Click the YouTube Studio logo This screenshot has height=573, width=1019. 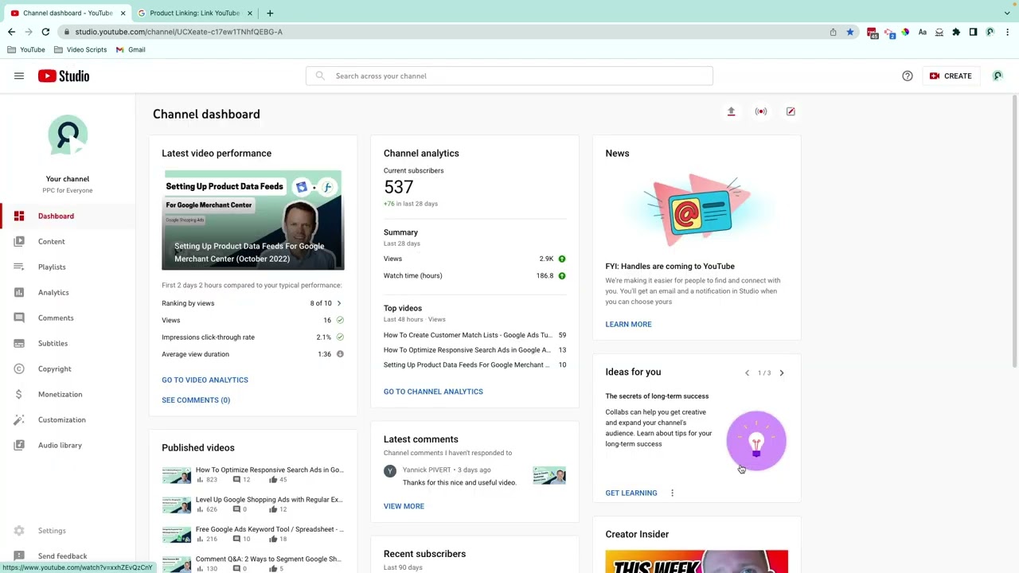click(x=64, y=76)
